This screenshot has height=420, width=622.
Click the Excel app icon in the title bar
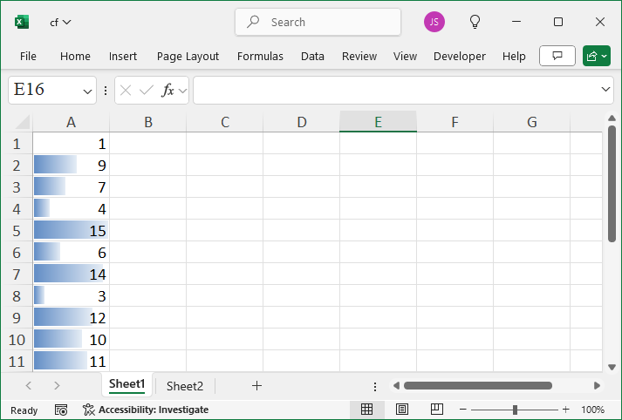(x=22, y=22)
